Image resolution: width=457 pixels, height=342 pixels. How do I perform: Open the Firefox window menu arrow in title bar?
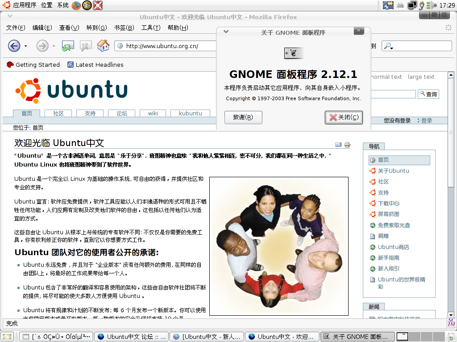coord(10,16)
